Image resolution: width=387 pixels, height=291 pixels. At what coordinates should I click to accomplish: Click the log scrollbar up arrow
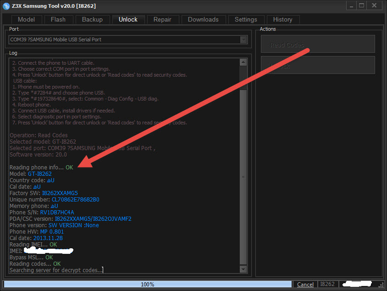tap(243, 62)
